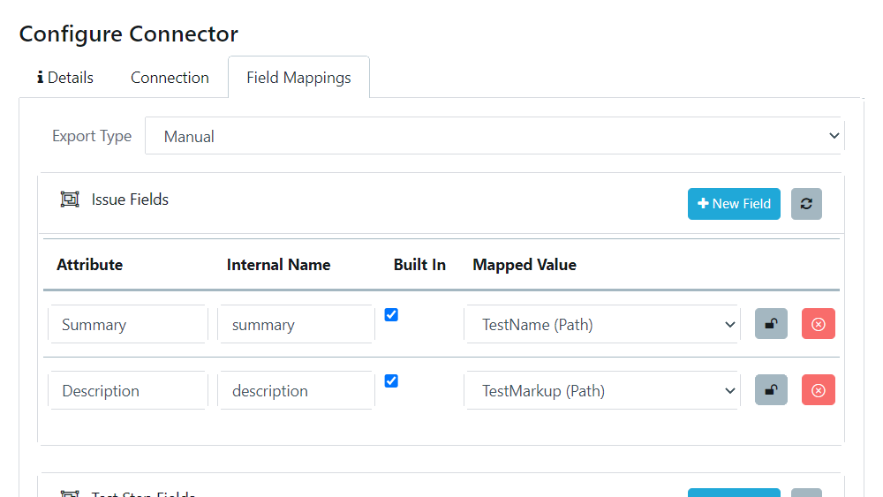
Task: Click the description internal name field
Action: [x=296, y=390]
